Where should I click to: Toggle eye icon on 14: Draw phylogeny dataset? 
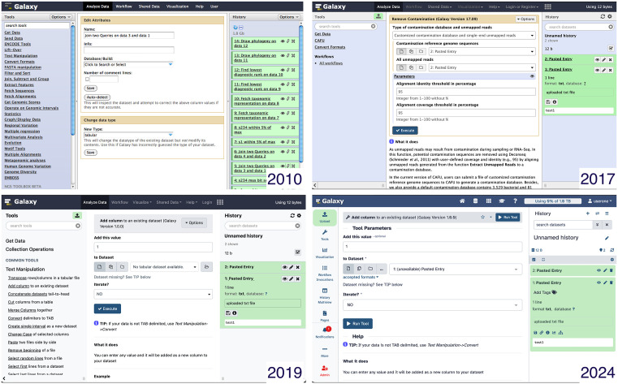pyautogui.click(x=283, y=41)
